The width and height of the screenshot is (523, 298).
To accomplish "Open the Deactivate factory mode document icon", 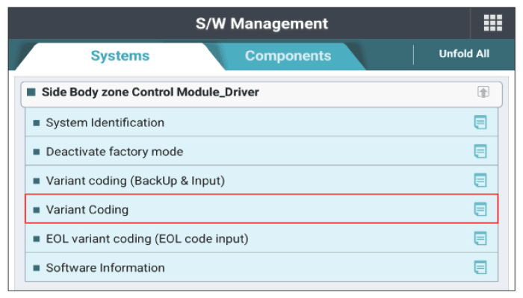I will click(480, 152).
